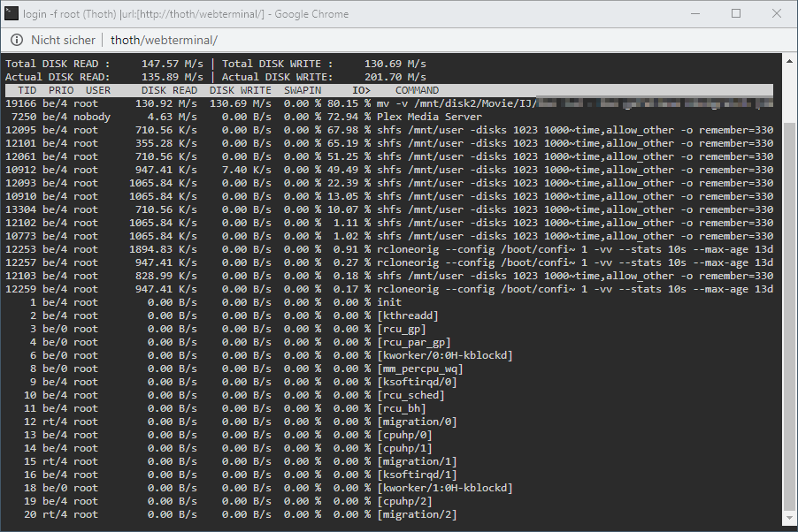Image resolution: width=798 pixels, height=532 pixels.
Task: Click the TID column header
Action: (x=27, y=90)
